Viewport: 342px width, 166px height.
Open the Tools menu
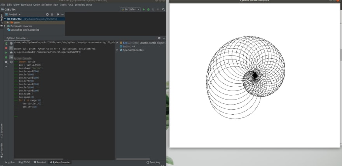coord(63,5)
